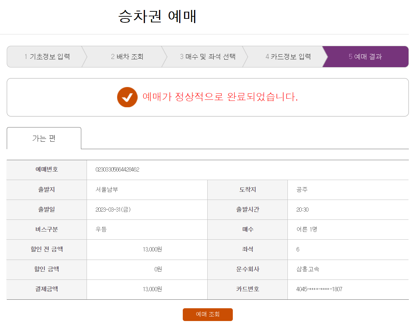Click arrival value 공주
This screenshot has height=326, width=417.
pyautogui.click(x=302, y=190)
